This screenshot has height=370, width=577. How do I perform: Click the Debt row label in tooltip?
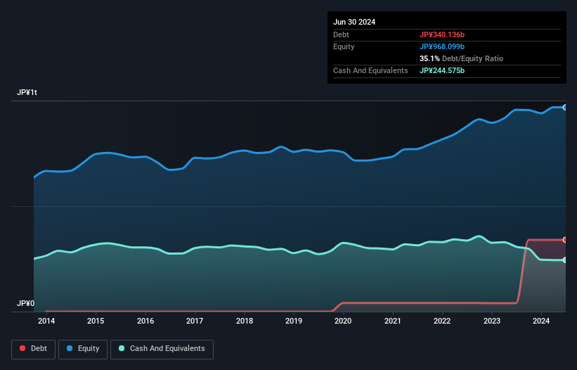[341, 34]
